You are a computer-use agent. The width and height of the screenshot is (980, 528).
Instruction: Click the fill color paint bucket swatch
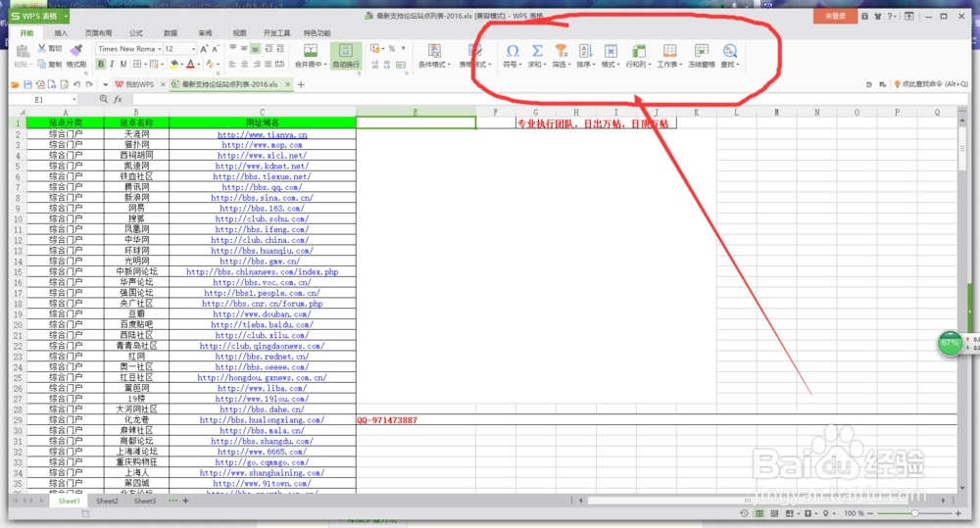[x=173, y=64]
